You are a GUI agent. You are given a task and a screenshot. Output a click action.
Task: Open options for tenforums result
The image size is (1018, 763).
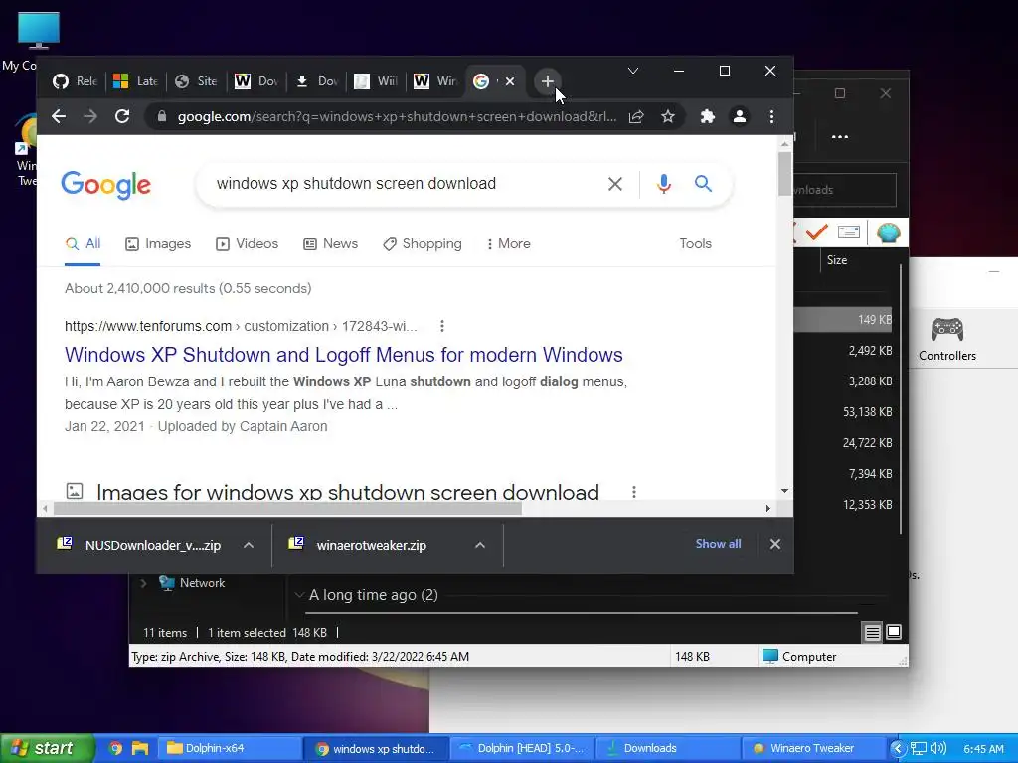click(x=442, y=326)
